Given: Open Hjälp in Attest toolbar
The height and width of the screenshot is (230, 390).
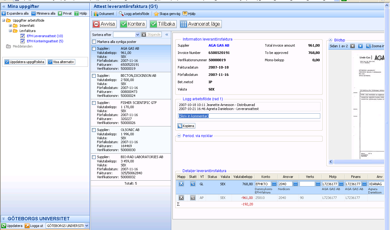Looking at the screenshot, I should (189, 14).
